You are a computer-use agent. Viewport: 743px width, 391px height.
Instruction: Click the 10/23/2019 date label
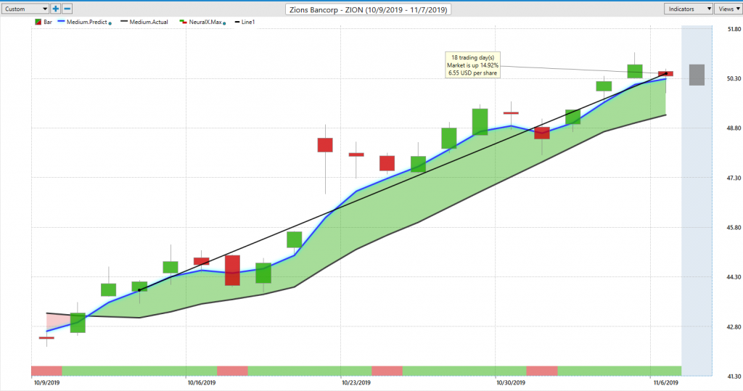(356, 383)
